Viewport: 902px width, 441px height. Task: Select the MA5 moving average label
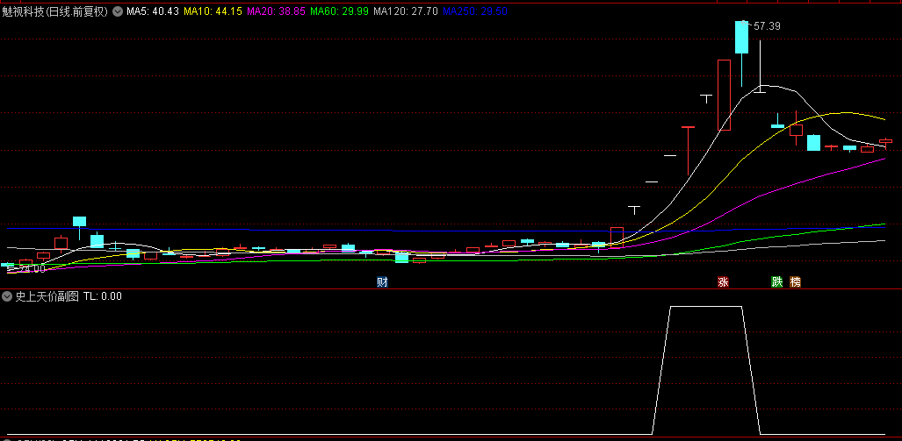[153, 12]
